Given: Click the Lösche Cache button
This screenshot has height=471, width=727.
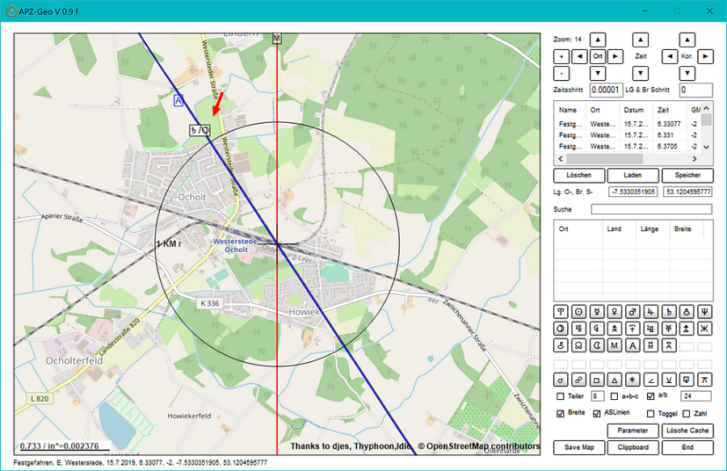Looking at the screenshot, I should [687, 431].
